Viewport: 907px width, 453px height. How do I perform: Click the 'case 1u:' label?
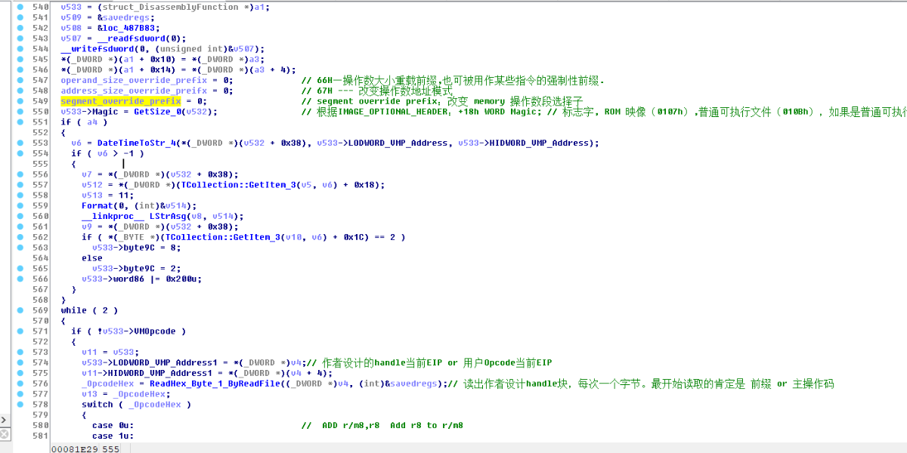[113, 436]
